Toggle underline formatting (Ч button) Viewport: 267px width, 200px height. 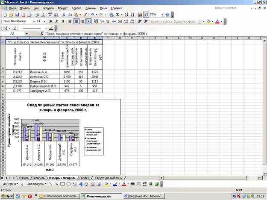pos(62,21)
